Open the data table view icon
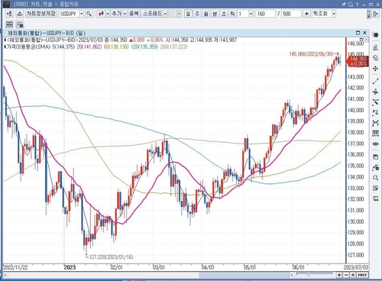The height and width of the screenshot is (281, 382). tap(375, 134)
